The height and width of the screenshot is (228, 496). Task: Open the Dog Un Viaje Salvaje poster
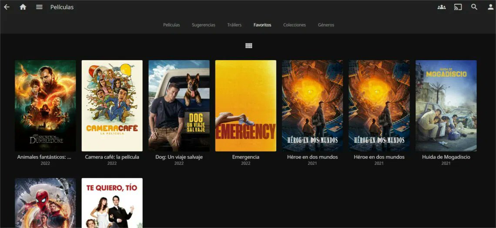[179, 106]
